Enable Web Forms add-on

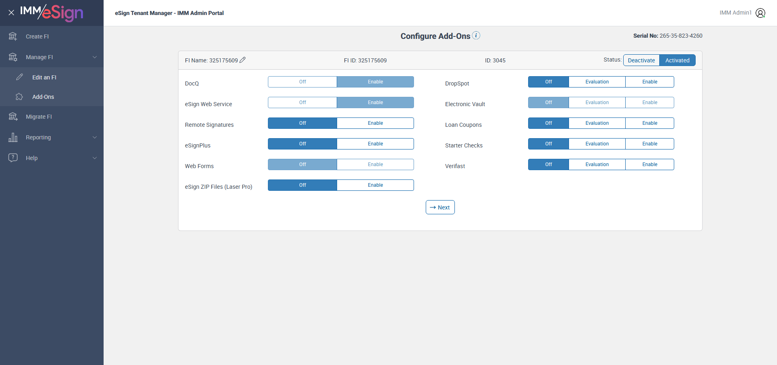coord(376,164)
